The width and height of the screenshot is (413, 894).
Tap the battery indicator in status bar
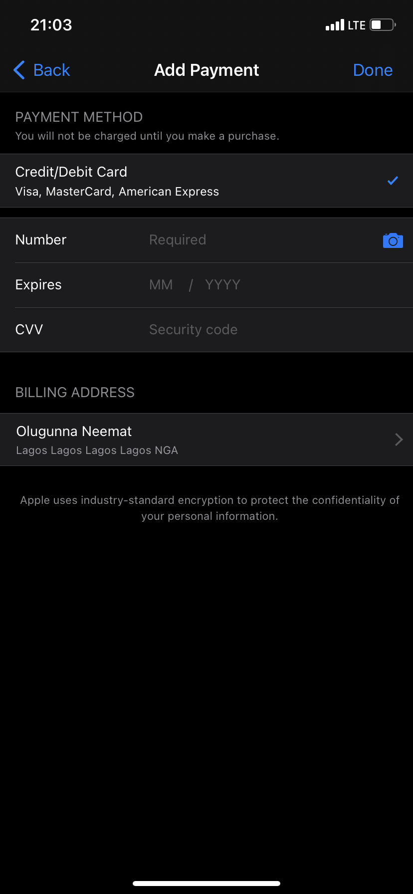(x=380, y=24)
